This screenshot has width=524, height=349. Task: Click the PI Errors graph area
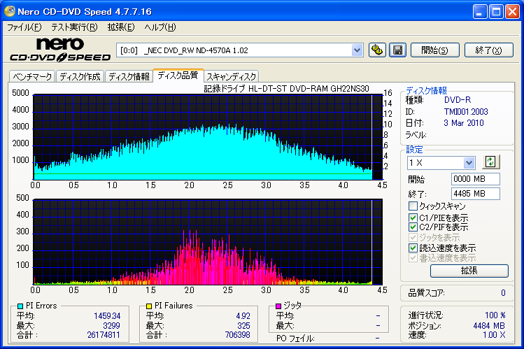pos(208,137)
